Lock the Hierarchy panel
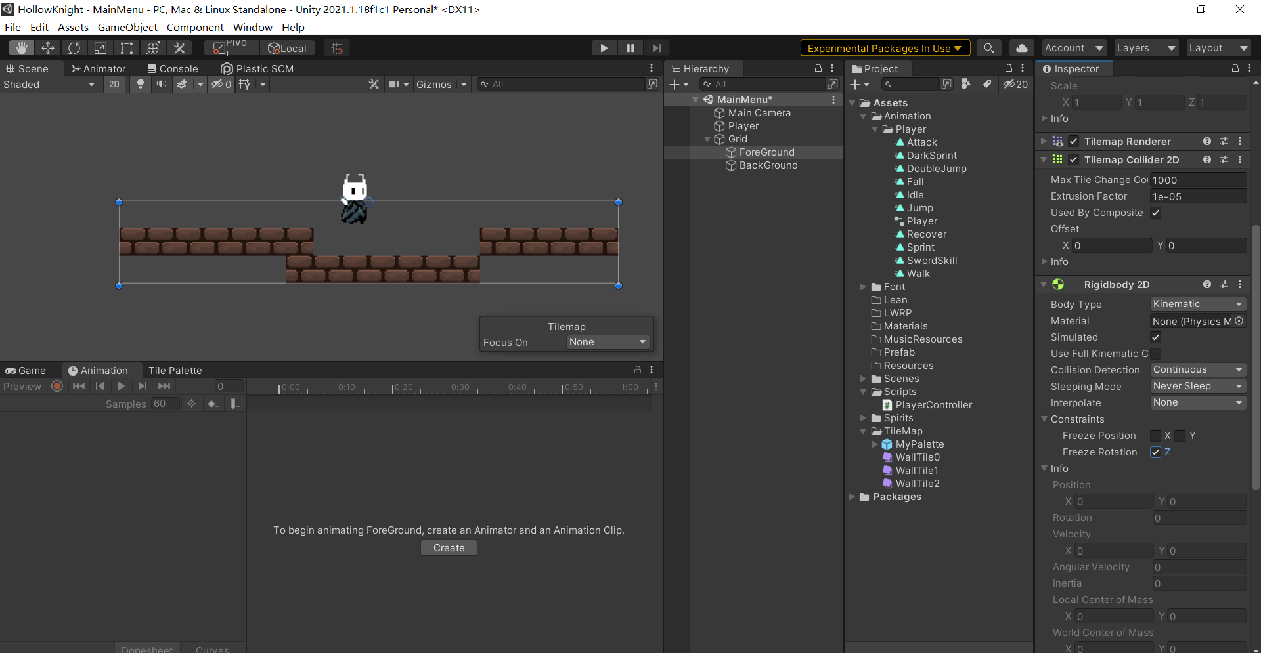Image resolution: width=1261 pixels, height=653 pixels. (x=818, y=68)
